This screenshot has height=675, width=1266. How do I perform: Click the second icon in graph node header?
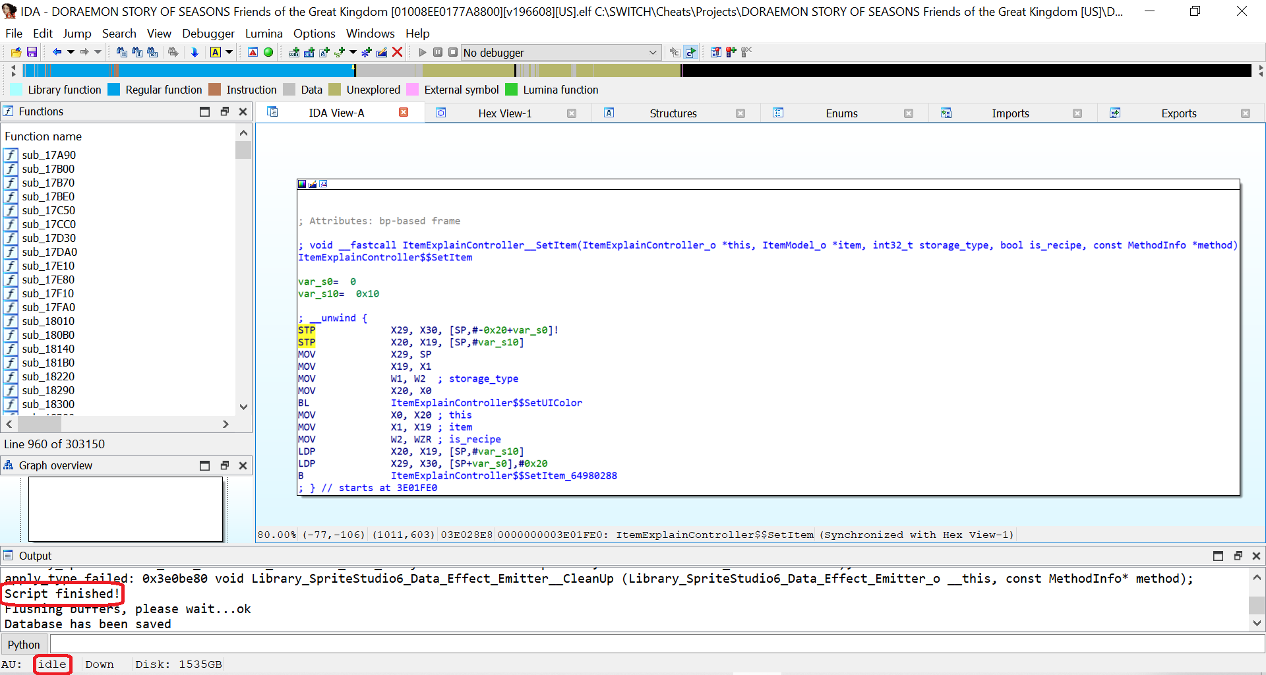click(x=313, y=184)
